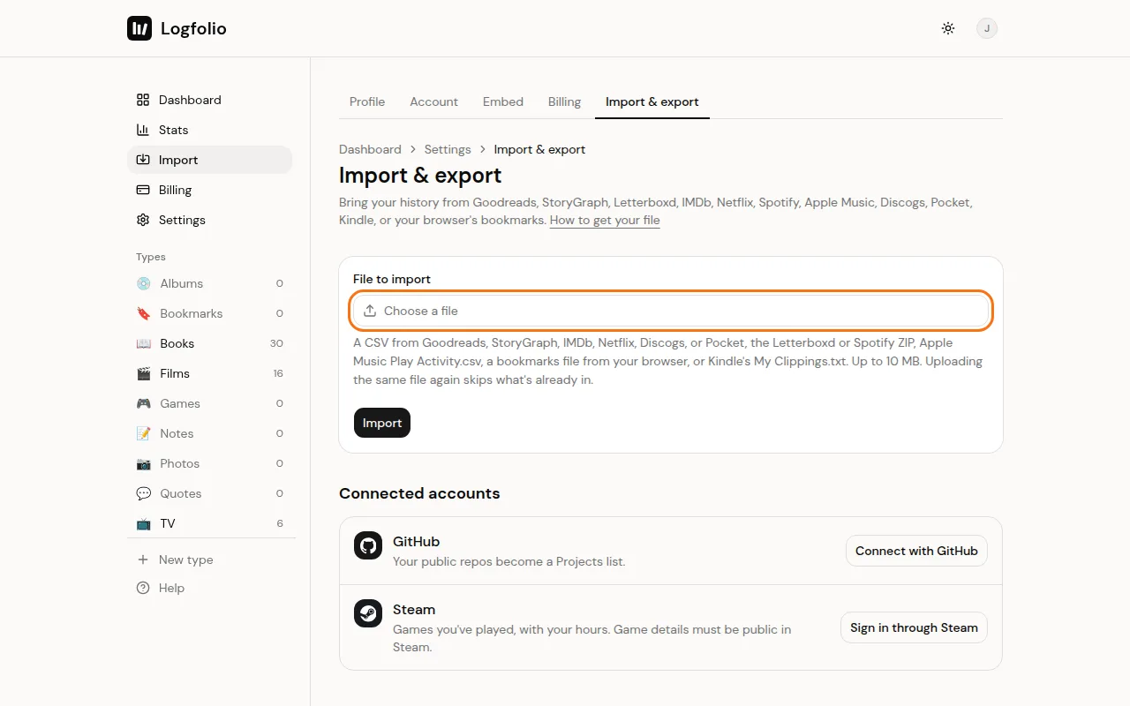Click the Settings breadcrumb link
The height and width of the screenshot is (706, 1130).
[x=448, y=149]
